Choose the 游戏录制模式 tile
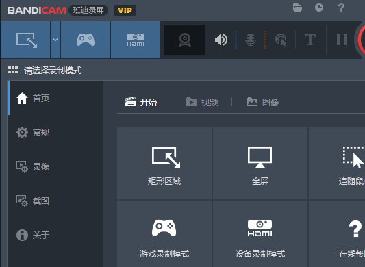 click(164, 233)
